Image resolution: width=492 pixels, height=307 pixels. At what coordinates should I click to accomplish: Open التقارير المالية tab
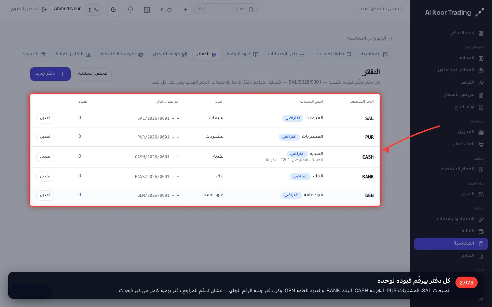pyautogui.click(x=73, y=54)
